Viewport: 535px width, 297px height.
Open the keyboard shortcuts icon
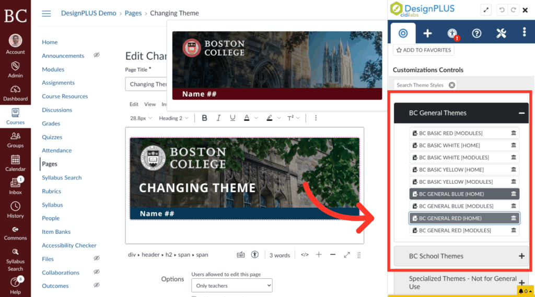240,255
